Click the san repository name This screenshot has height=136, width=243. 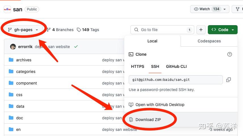pyautogui.click(x=18, y=9)
